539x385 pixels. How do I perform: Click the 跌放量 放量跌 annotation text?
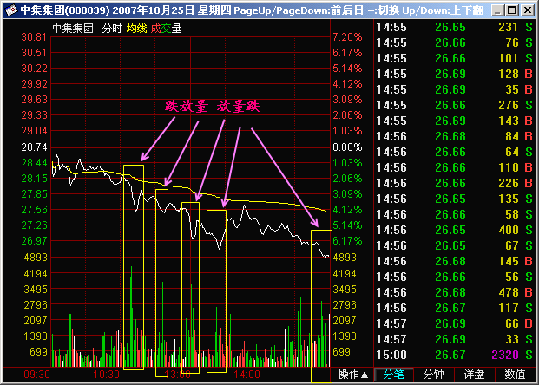click(213, 107)
